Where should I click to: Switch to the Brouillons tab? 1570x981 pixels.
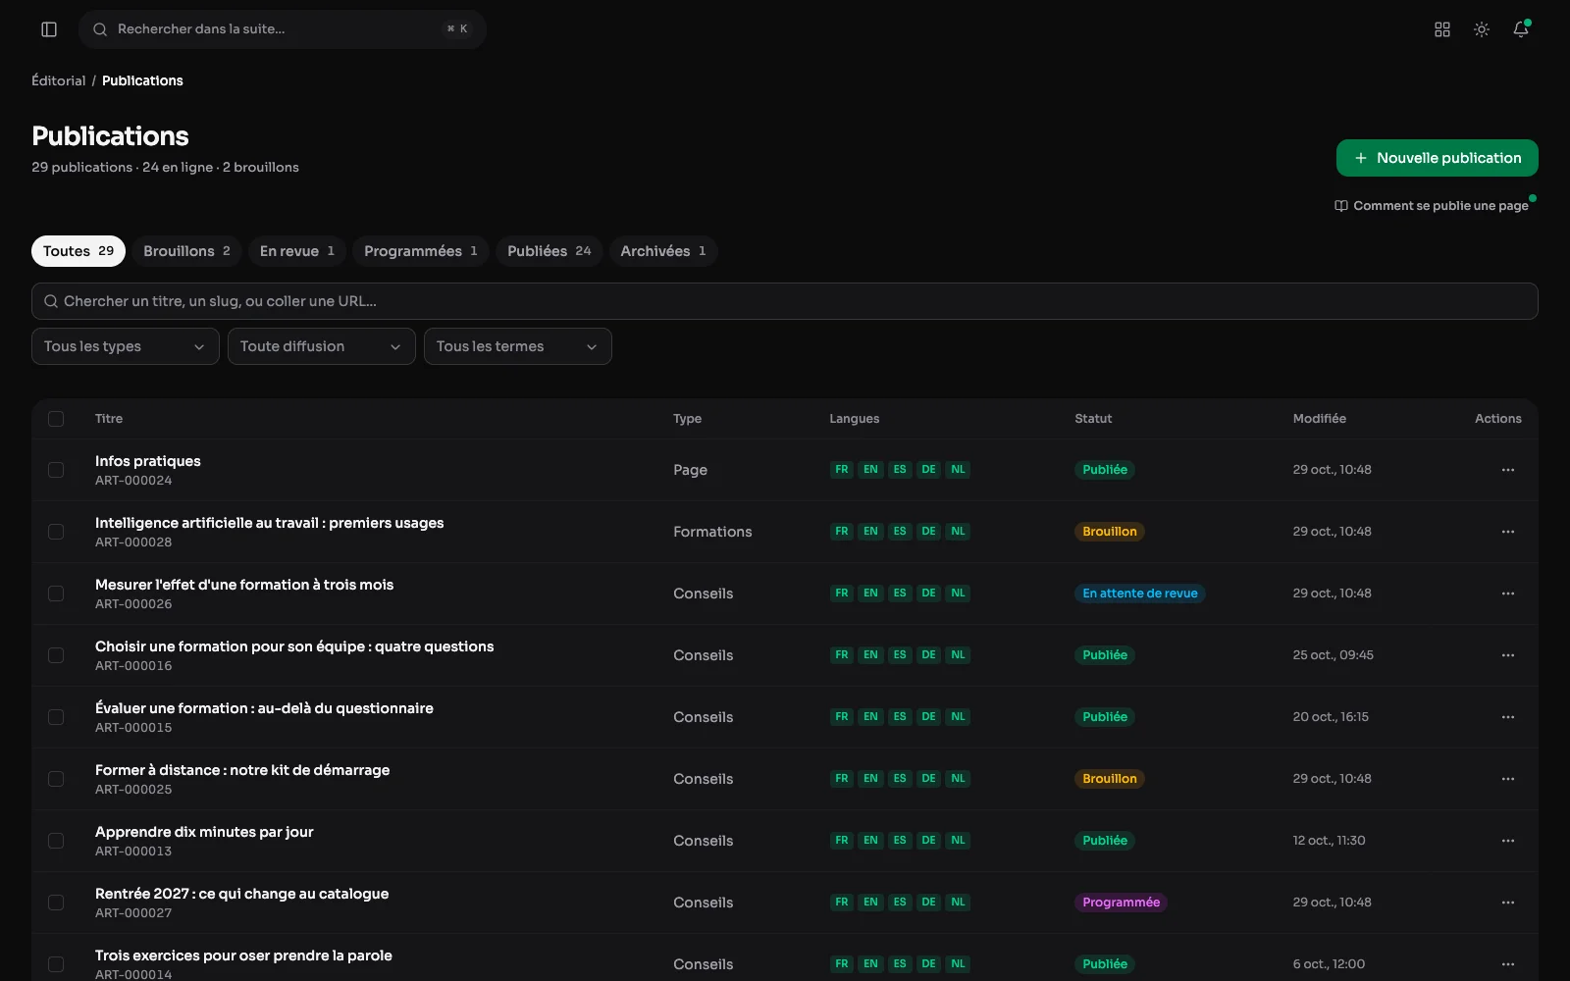point(186,251)
